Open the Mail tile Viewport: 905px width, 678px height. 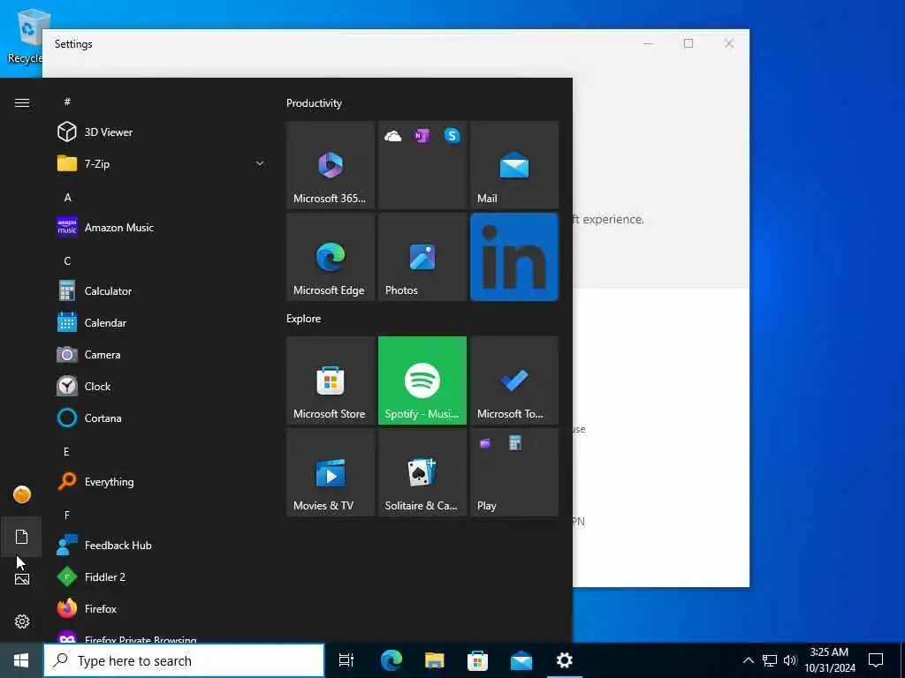pos(514,165)
